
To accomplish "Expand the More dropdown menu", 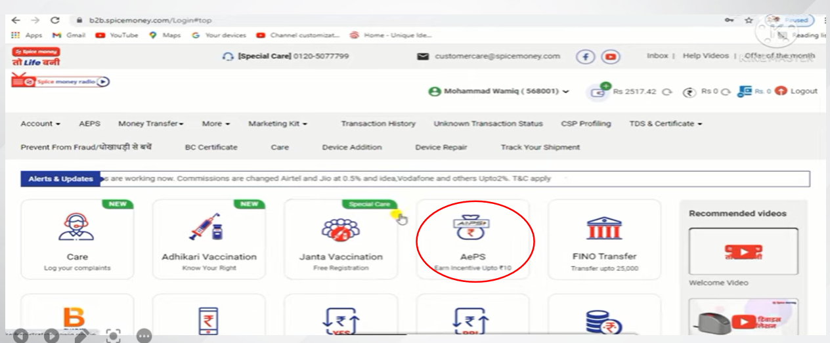I will (215, 123).
